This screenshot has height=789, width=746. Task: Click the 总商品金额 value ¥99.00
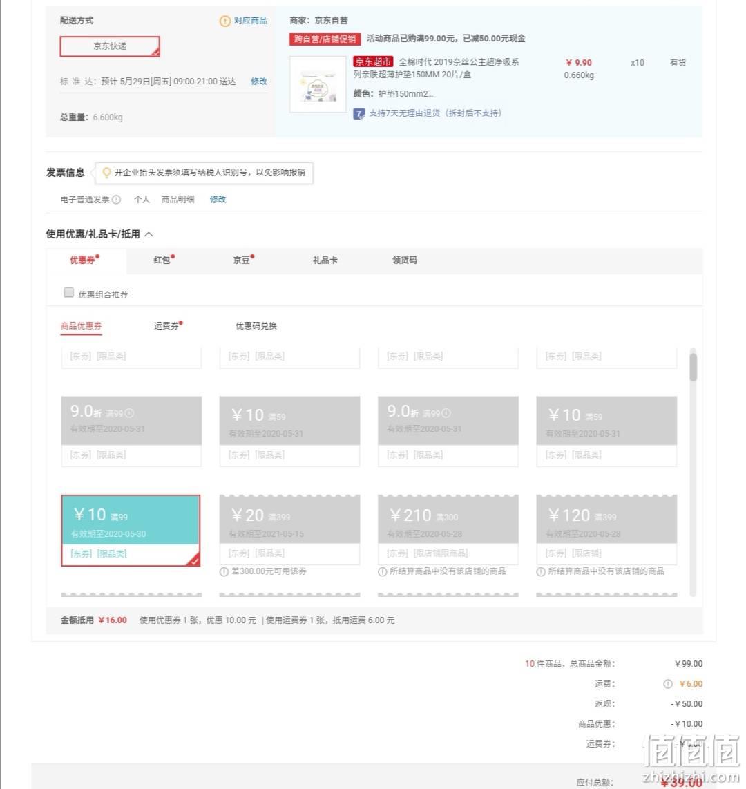(689, 664)
